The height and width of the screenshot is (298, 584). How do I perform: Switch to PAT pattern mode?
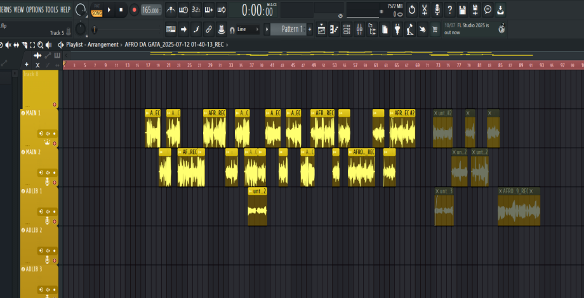click(97, 6)
